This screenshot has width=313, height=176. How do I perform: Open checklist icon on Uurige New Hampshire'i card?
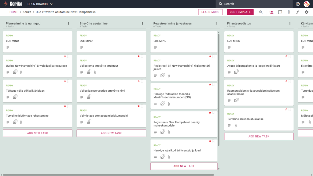point(15,72)
